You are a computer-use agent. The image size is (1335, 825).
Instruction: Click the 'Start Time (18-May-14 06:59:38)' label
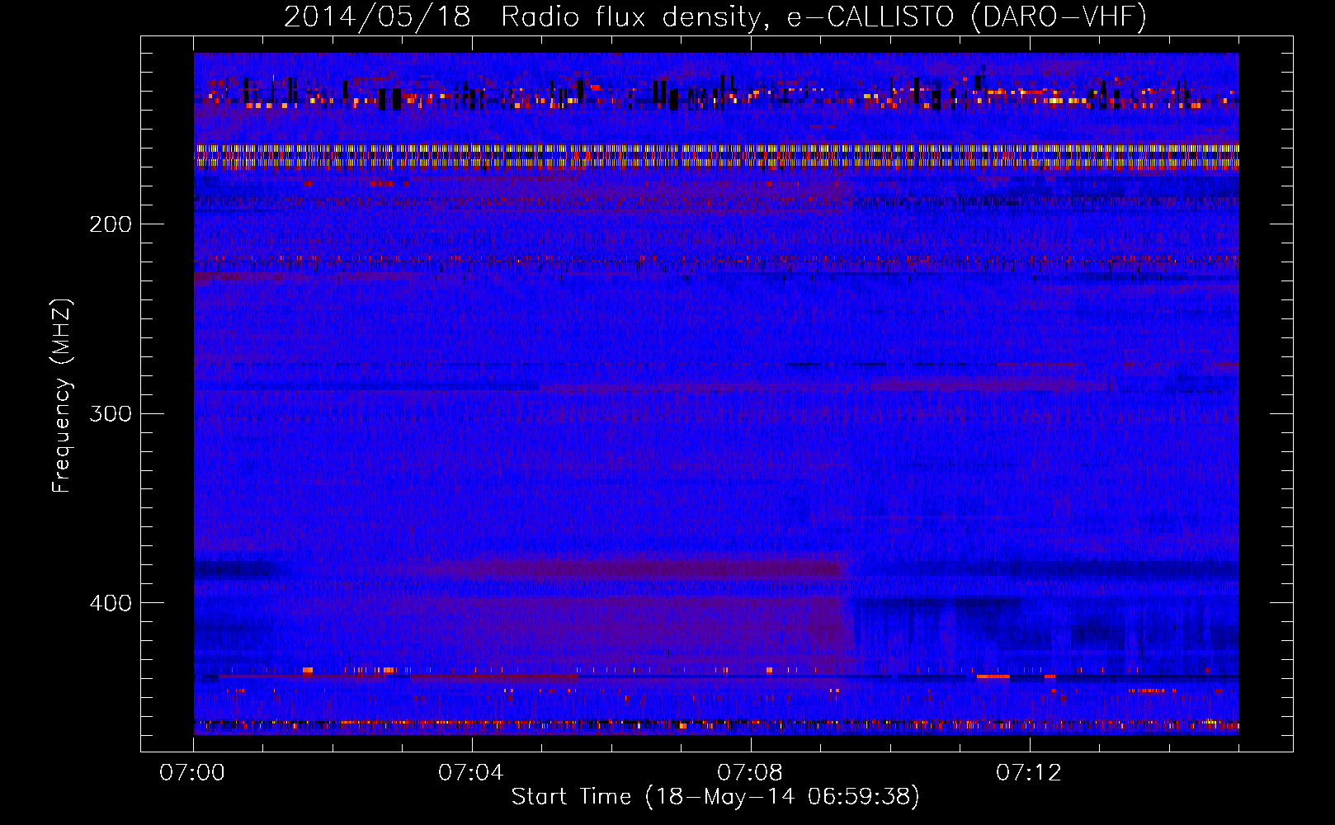click(x=715, y=796)
